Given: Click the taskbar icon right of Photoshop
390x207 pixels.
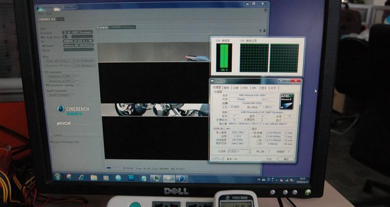Looking at the screenshot, I should pyautogui.click(x=144, y=178).
